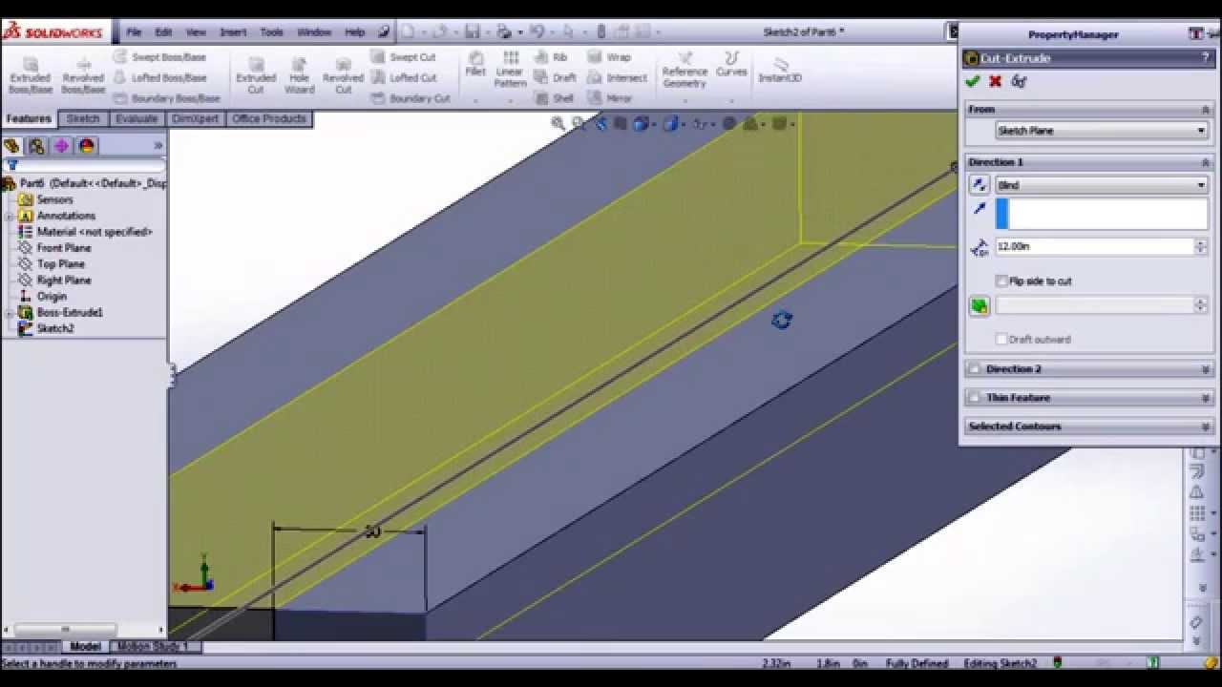Toggle the Flip side to cut checkbox
1222x687 pixels.
point(1001,281)
